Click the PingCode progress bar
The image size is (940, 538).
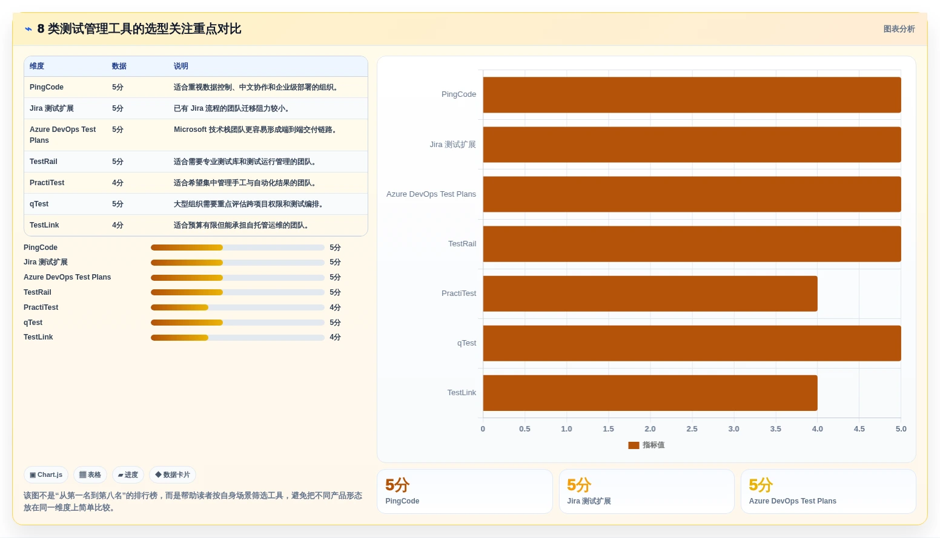[x=237, y=248]
